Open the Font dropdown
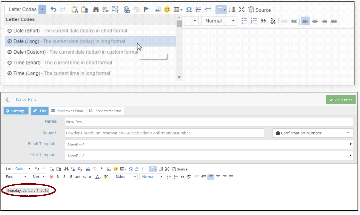 pos(16,177)
